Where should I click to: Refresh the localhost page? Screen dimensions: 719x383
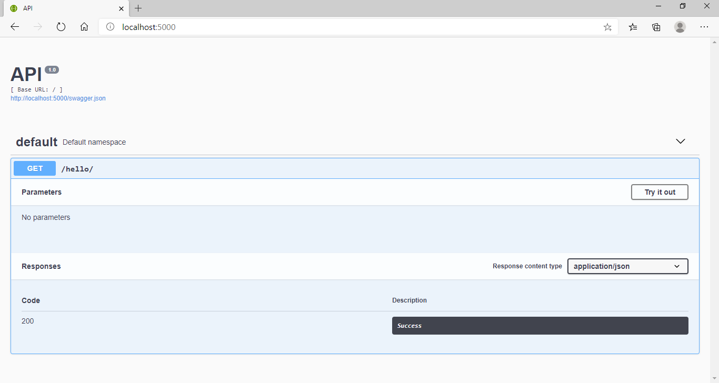[x=61, y=27]
